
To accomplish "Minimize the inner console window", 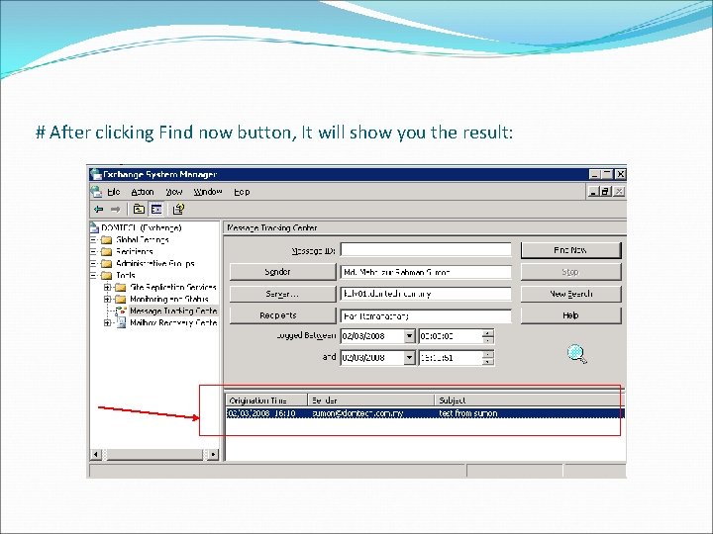I will click(x=593, y=192).
